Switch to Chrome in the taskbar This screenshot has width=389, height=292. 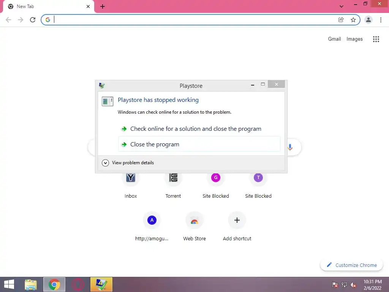54,284
